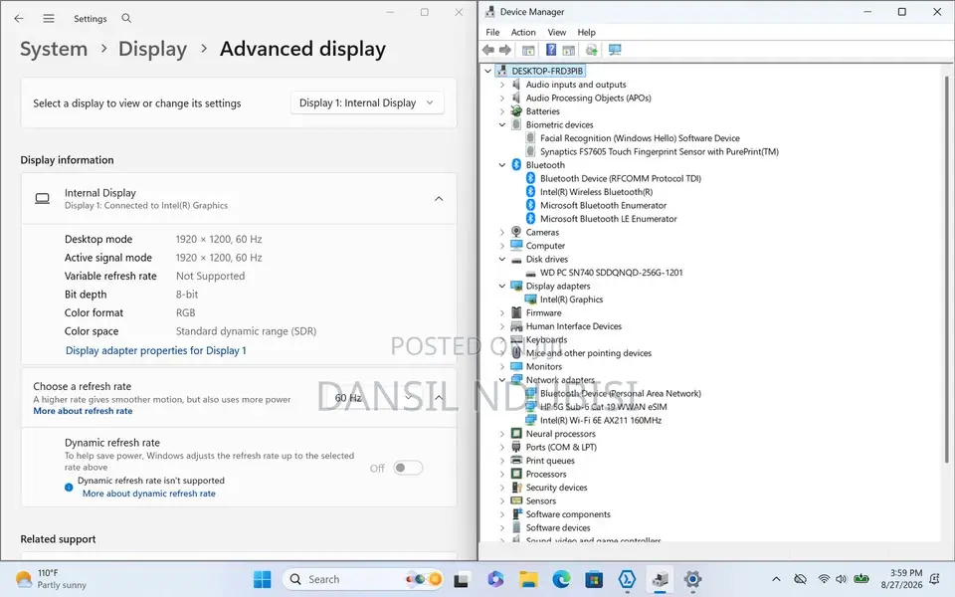Click the Settings gear taskbar icon
Image resolution: width=955 pixels, height=597 pixels.
point(692,579)
